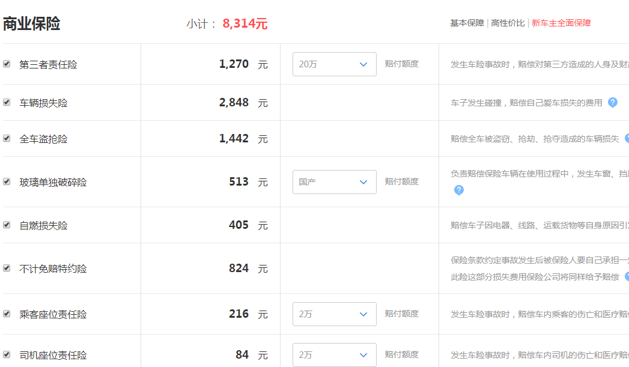Viewport: 629px width, 367px height.
Task: Toggle 司机座位责任险 checkbox
Action: click(x=7, y=354)
